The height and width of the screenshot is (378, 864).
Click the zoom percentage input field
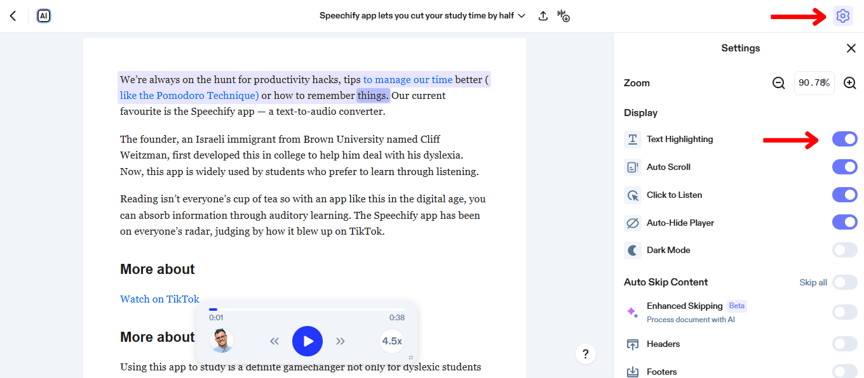[x=814, y=82]
